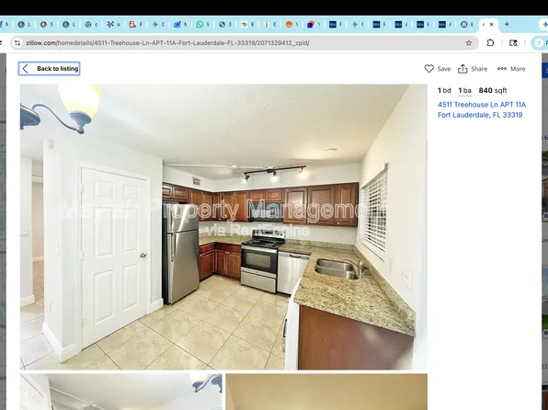Bookmark this page with the star icon
The height and width of the screenshot is (410, 548).
(469, 43)
